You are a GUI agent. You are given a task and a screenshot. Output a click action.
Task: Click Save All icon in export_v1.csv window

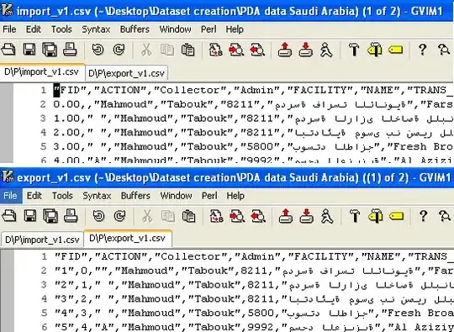click(50, 216)
